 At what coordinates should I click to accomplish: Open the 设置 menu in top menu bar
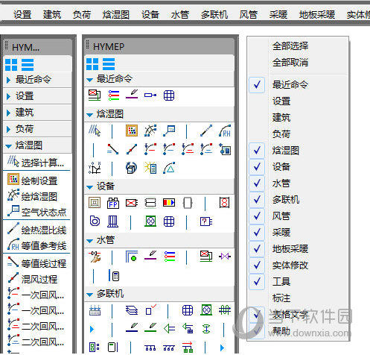tap(22, 15)
